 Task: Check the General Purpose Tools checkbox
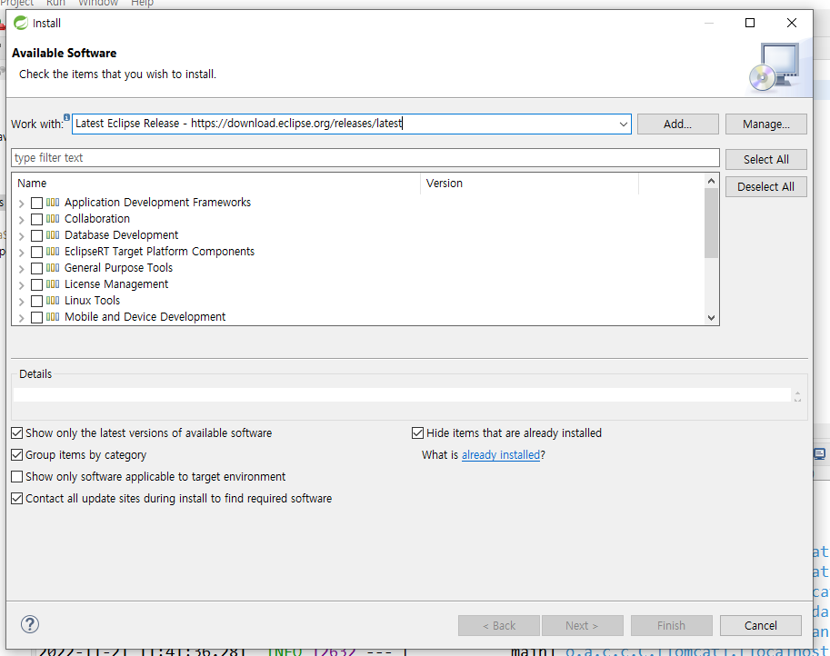click(x=36, y=268)
